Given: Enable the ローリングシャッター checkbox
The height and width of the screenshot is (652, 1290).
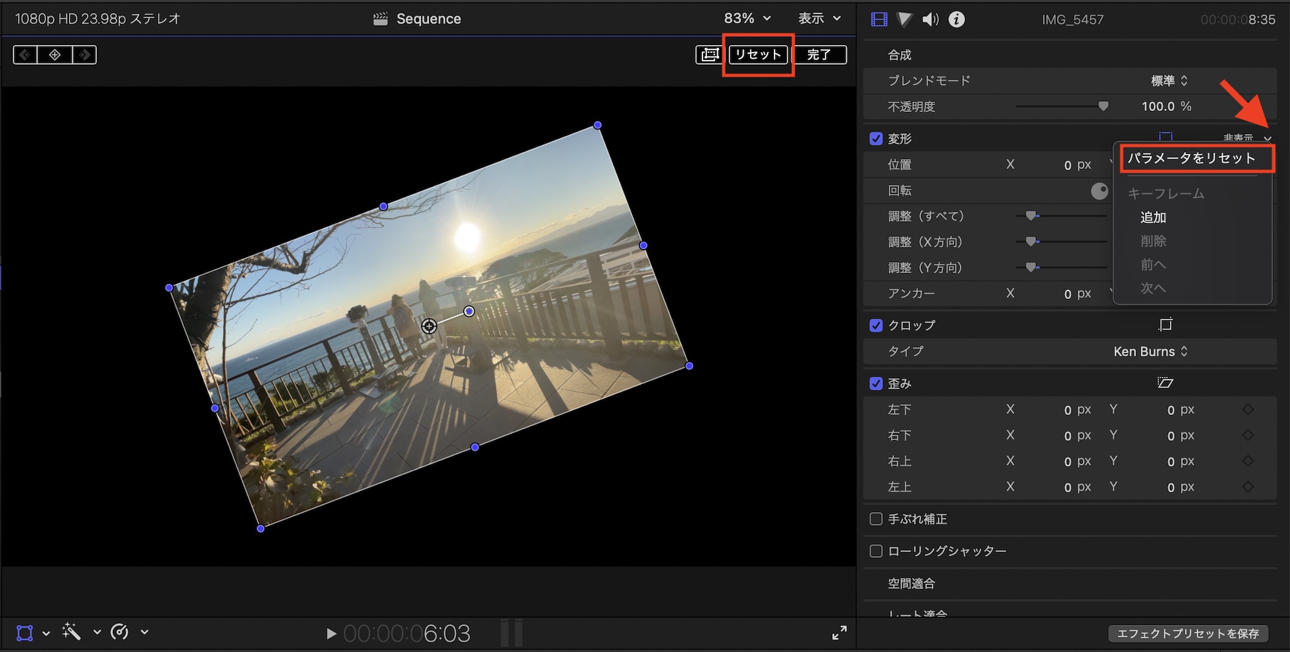Looking at the screenshot, I should pyautogui.click(x=876, y=551).
